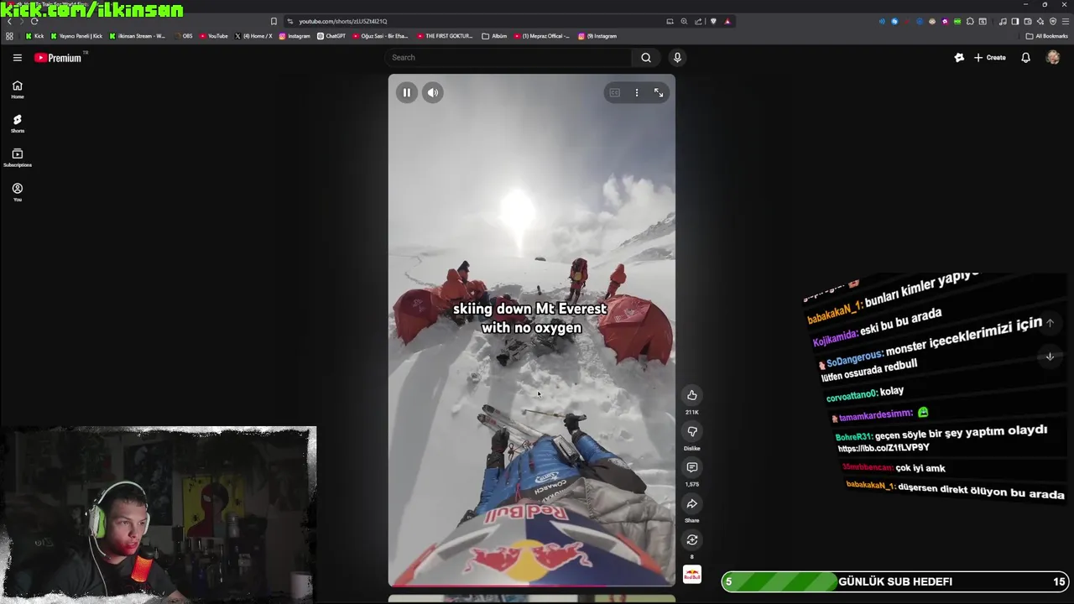The width and height of the screenshot is (1074, 604).
Task: Open the Brave Rewards triangle icon
Action: pyautogui.click(x=727, y=21)
